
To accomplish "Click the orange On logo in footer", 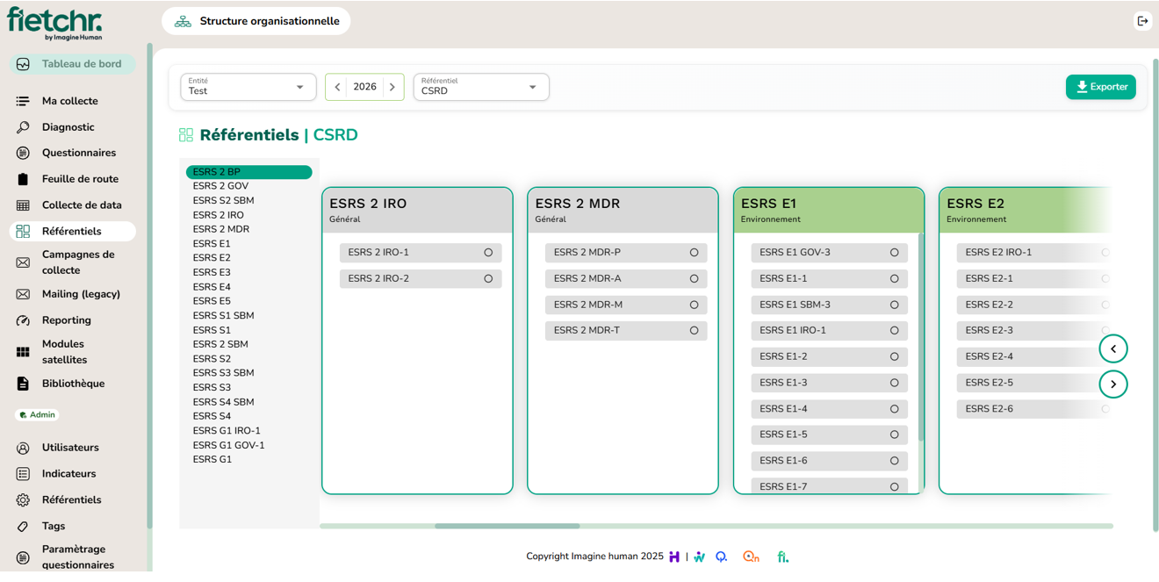I will point(751,557).
